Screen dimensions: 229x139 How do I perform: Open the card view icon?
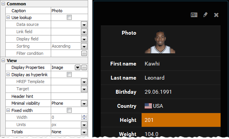194,15
